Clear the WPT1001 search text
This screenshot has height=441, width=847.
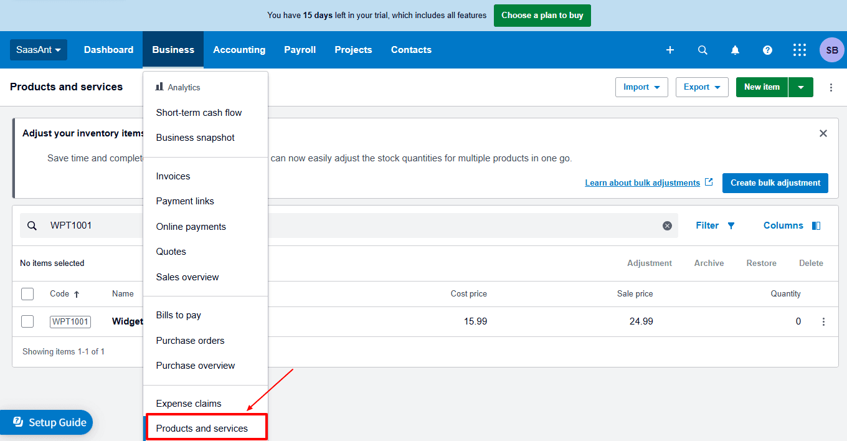(667, 225)
